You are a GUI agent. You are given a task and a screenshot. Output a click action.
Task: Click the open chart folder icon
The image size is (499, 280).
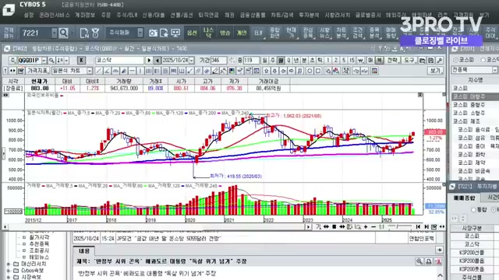(422, 61)
